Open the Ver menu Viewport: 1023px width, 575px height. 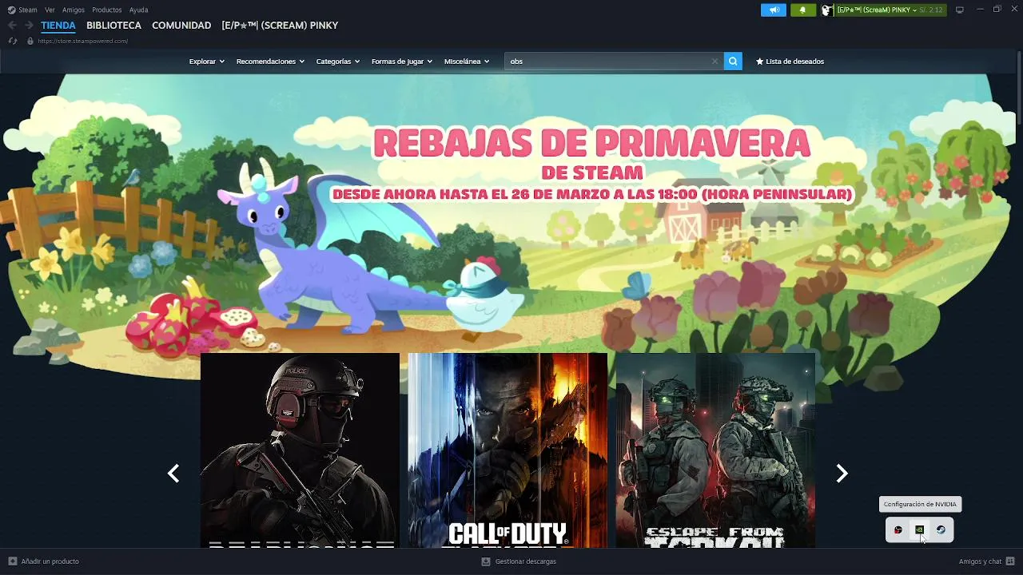50,10
